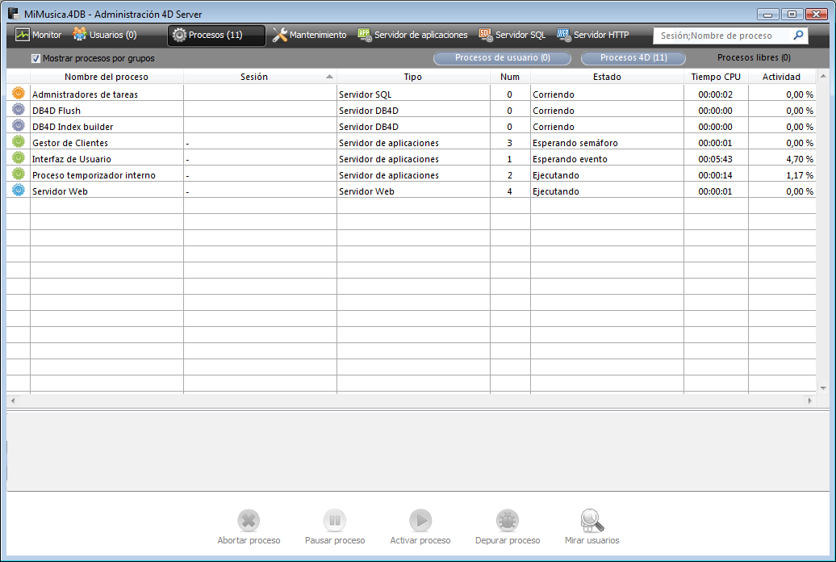Click the Abortar proceso button

point(249,526)
